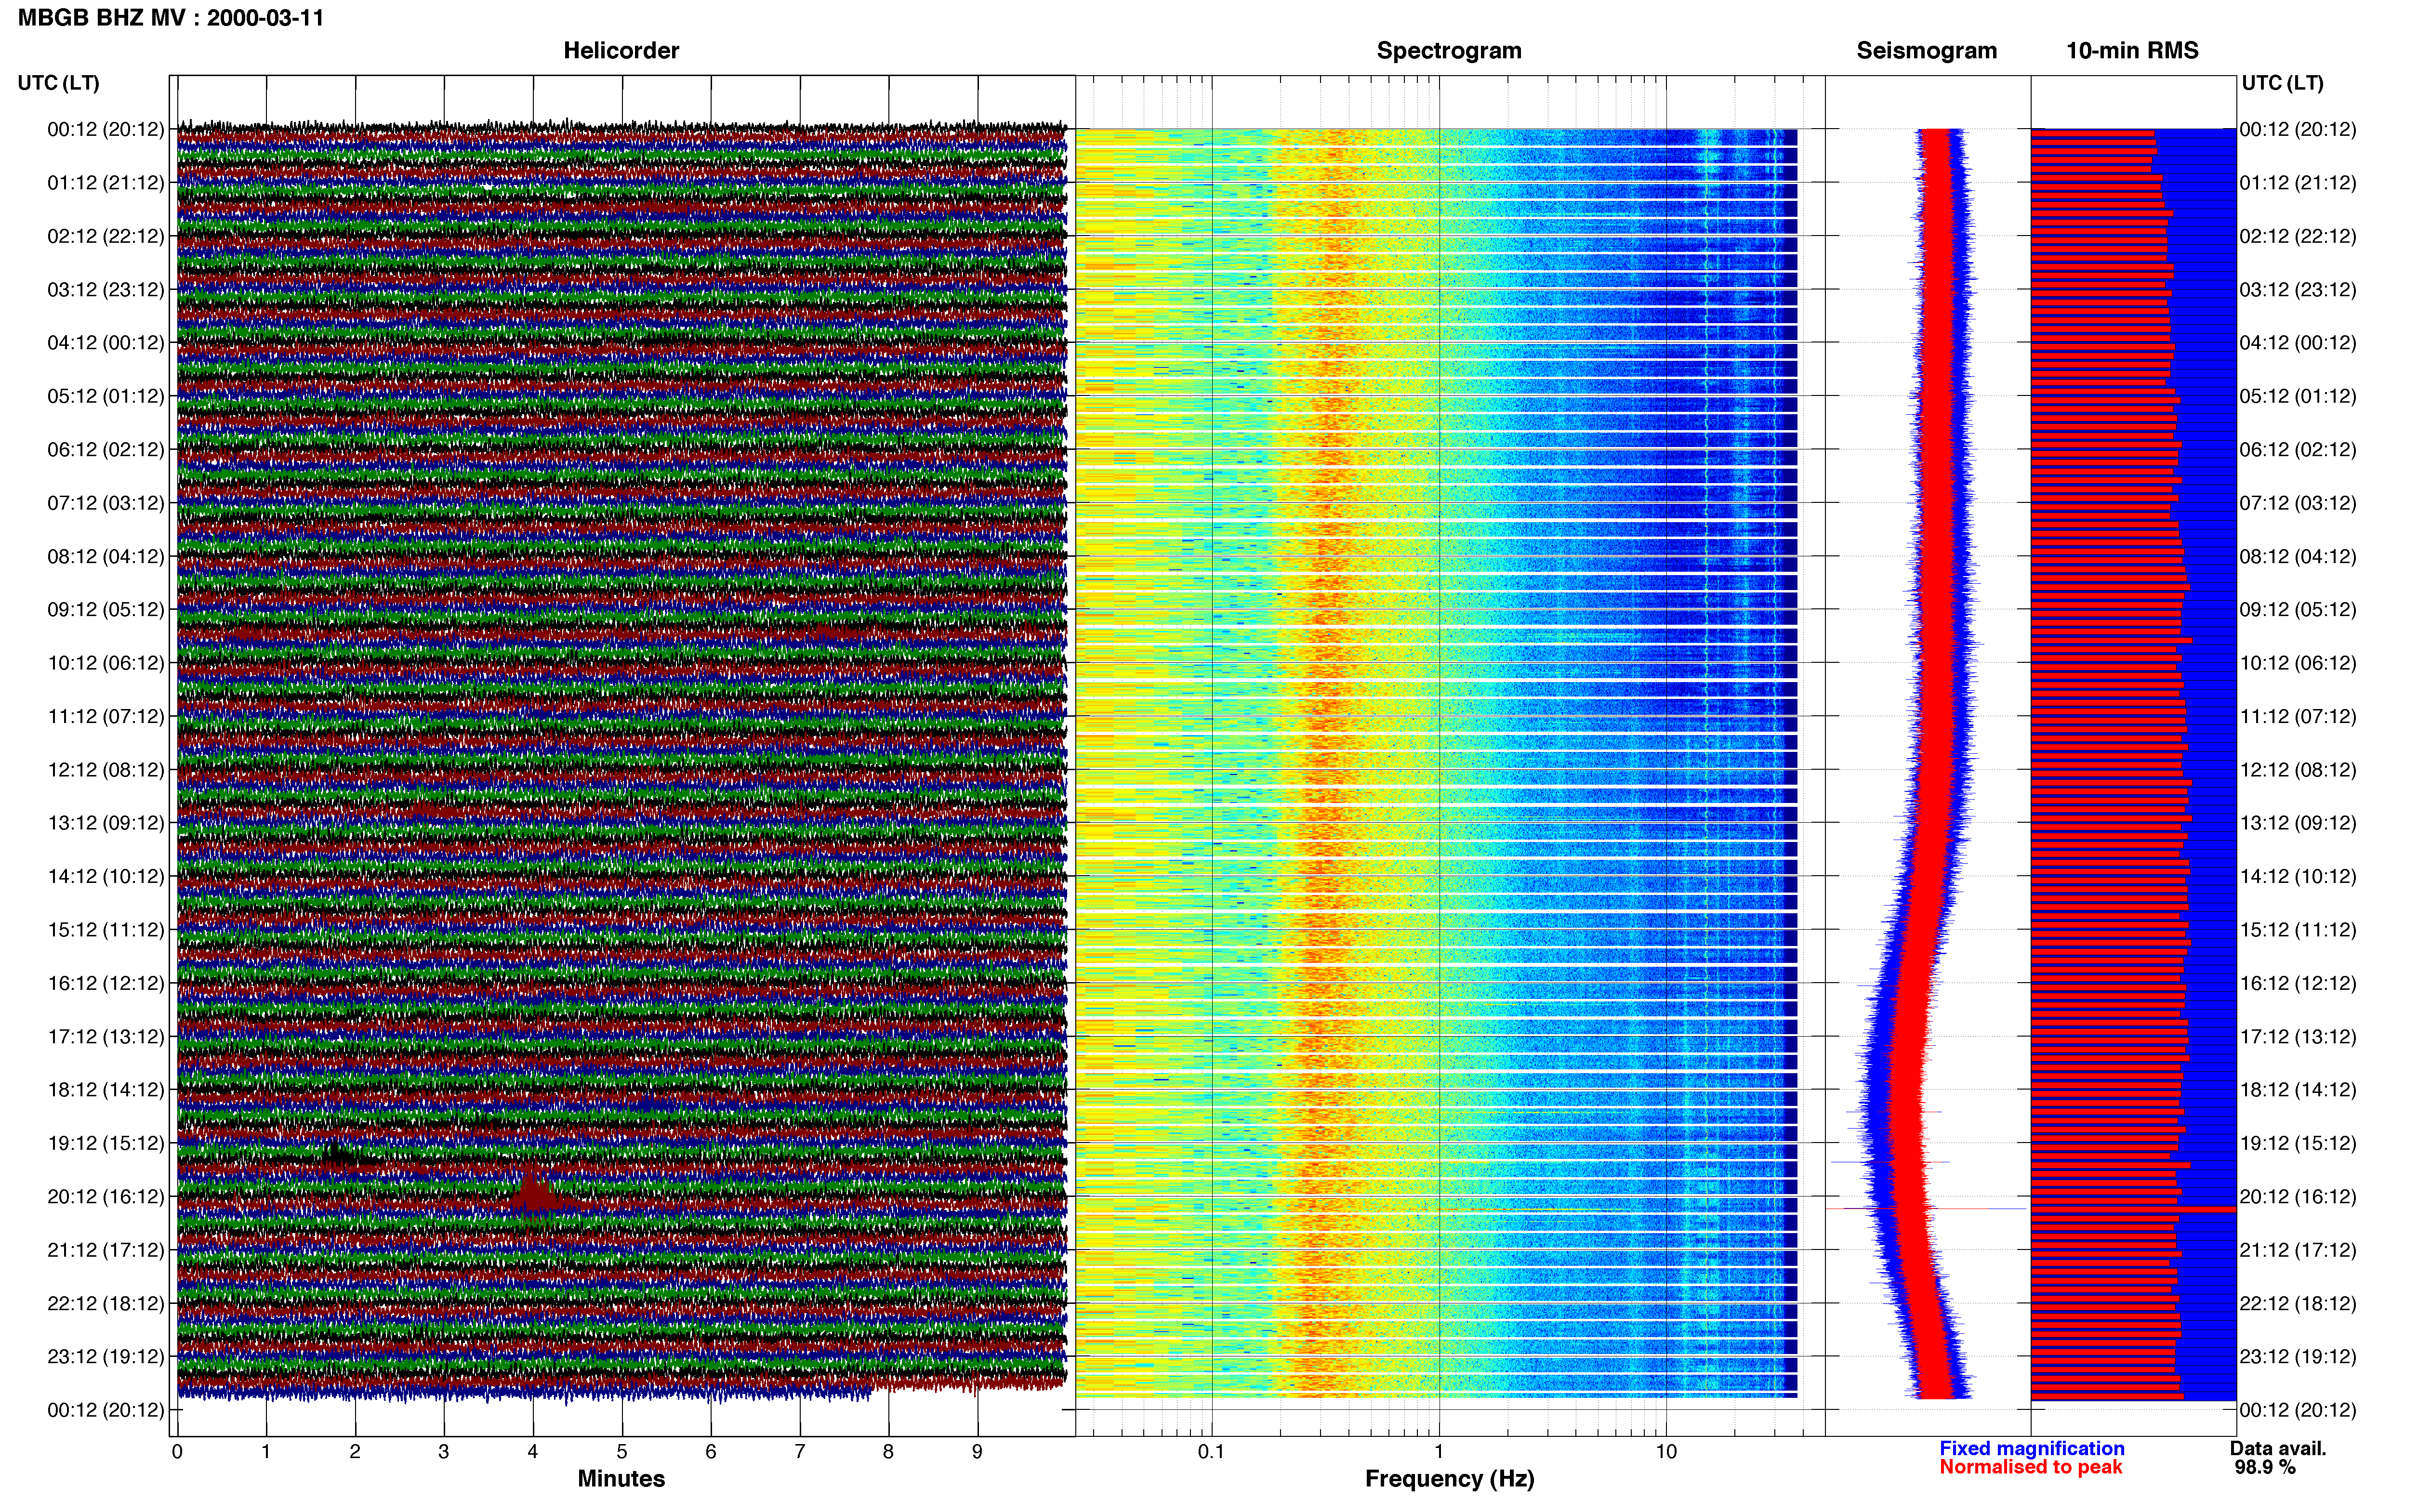Click the right UTC (LT) axis label
This screenshot has width=2418, height=1512.
(x=2282, y=83)
